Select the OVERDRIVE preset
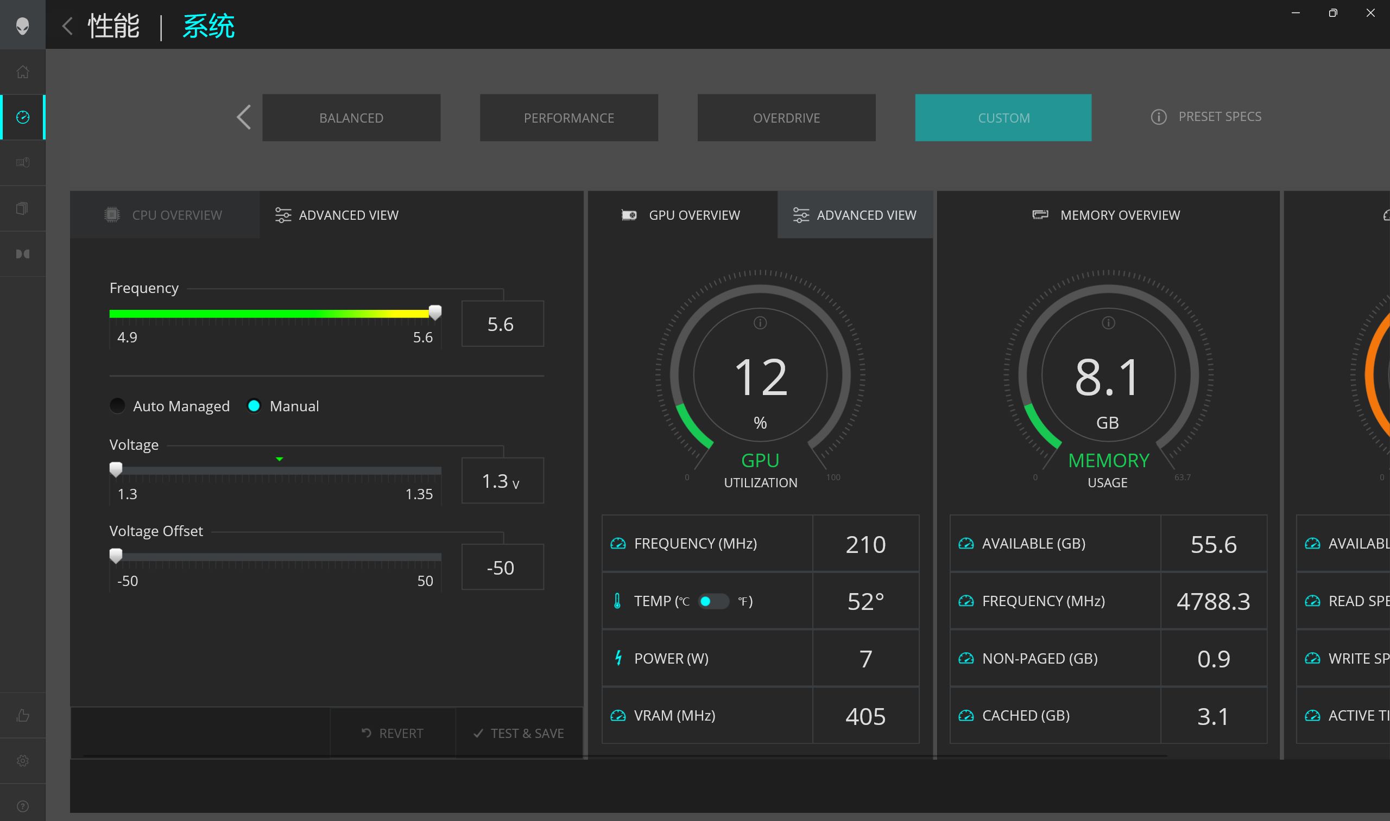This screenshot has height=821, width=1390. pos(786,117)
